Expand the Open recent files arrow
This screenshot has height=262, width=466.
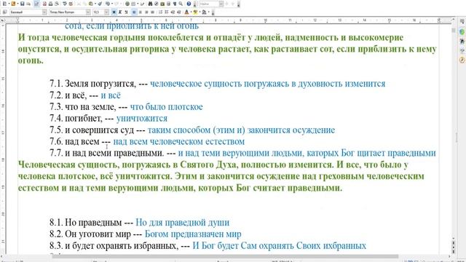(17, 4)
